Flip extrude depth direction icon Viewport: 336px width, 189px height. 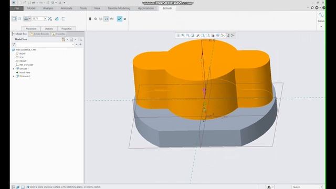click(50, 19)
